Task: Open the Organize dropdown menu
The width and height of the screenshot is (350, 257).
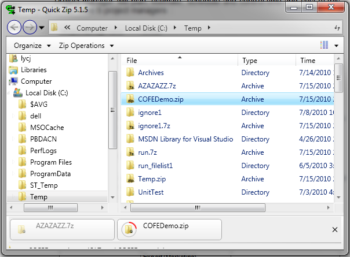Action: tap(32, 46)
